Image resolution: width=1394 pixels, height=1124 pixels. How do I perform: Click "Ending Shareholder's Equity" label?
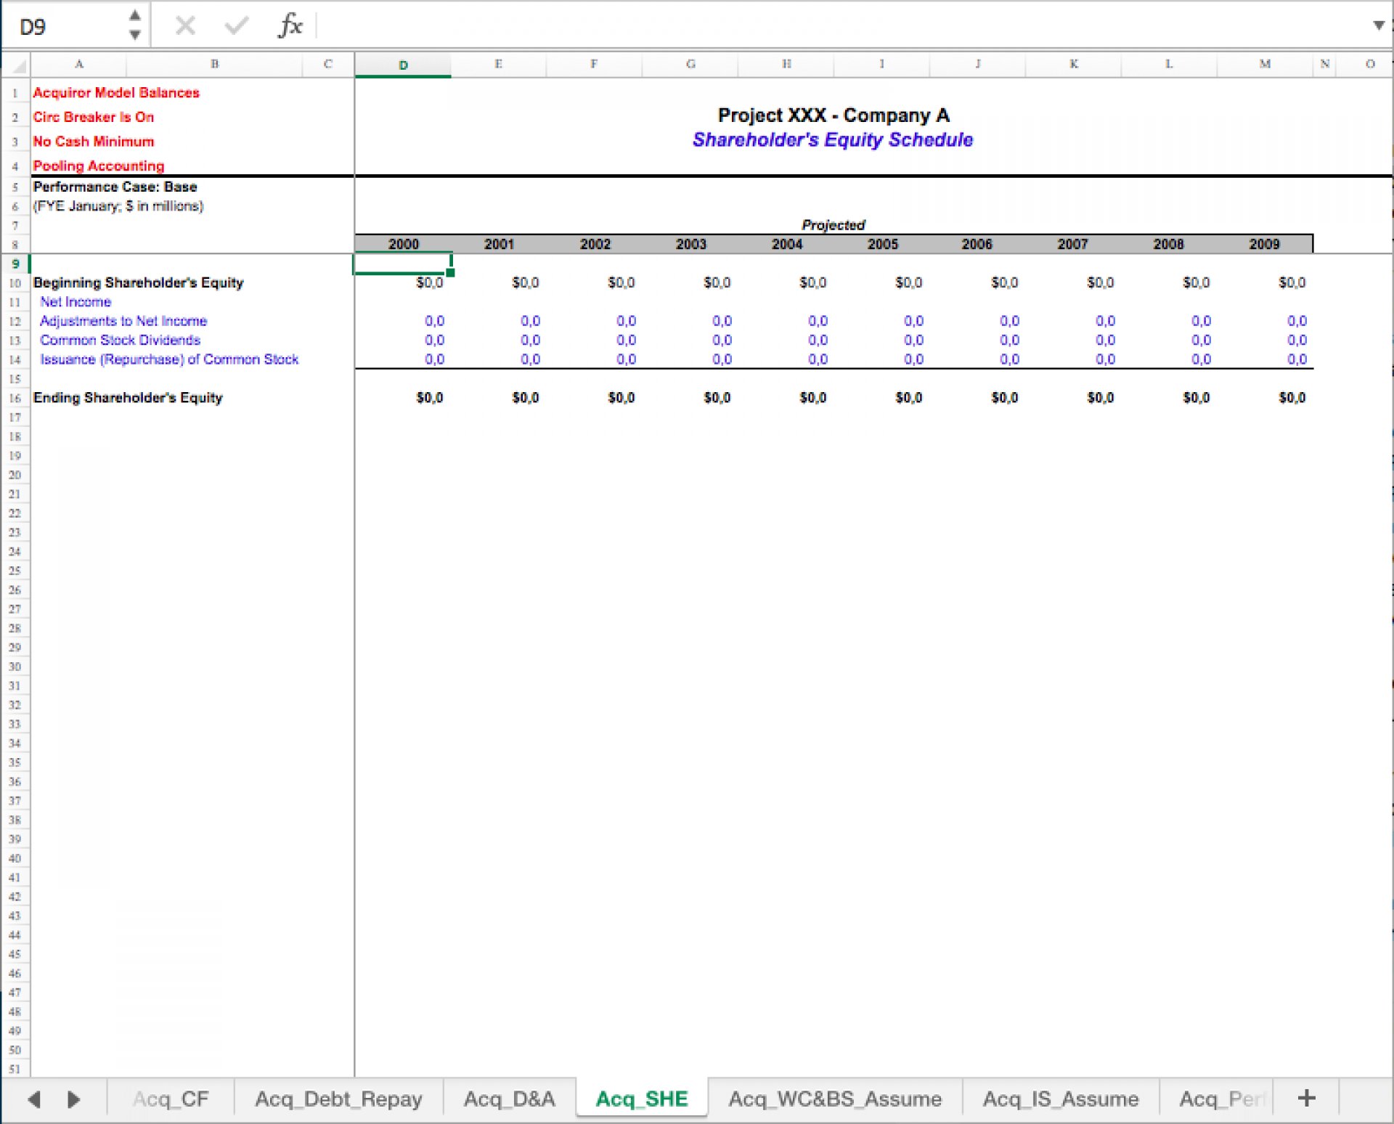coord(128,398)
